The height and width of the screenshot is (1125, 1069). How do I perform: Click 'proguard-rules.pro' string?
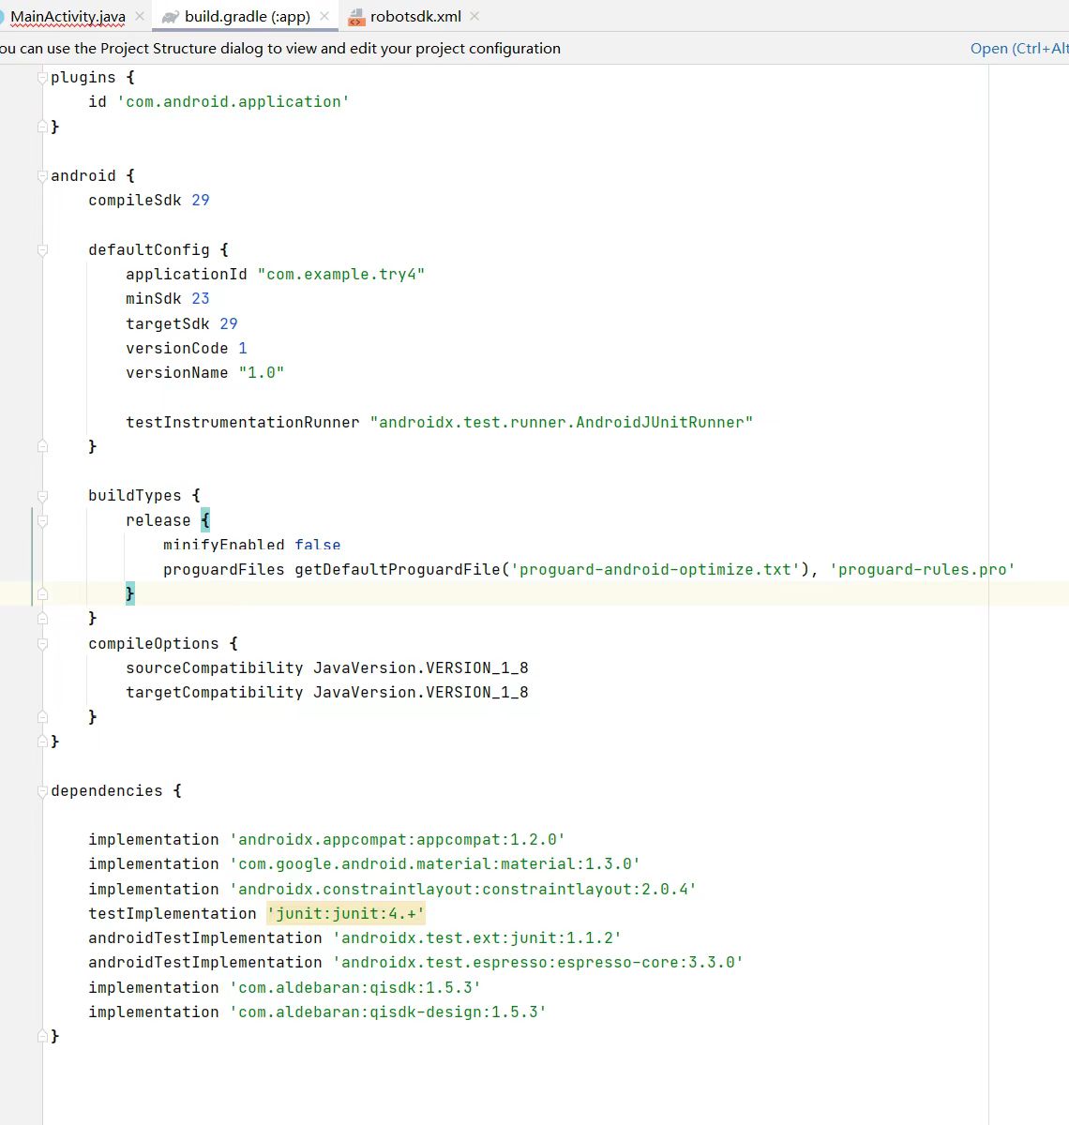click(922, 570)
